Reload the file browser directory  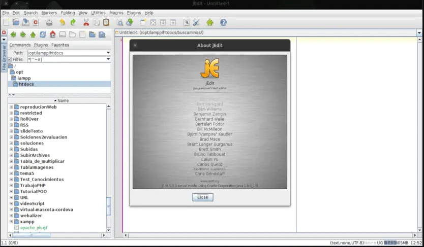point(43,34)
